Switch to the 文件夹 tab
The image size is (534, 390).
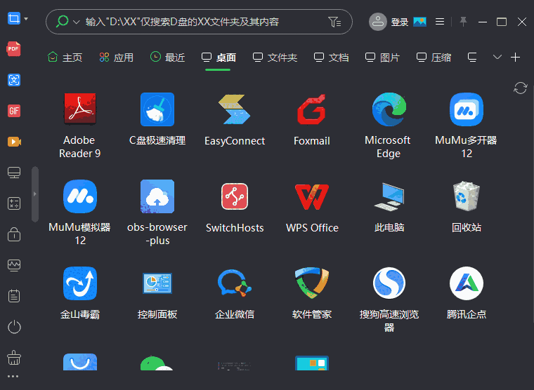[x=275, y=58]
